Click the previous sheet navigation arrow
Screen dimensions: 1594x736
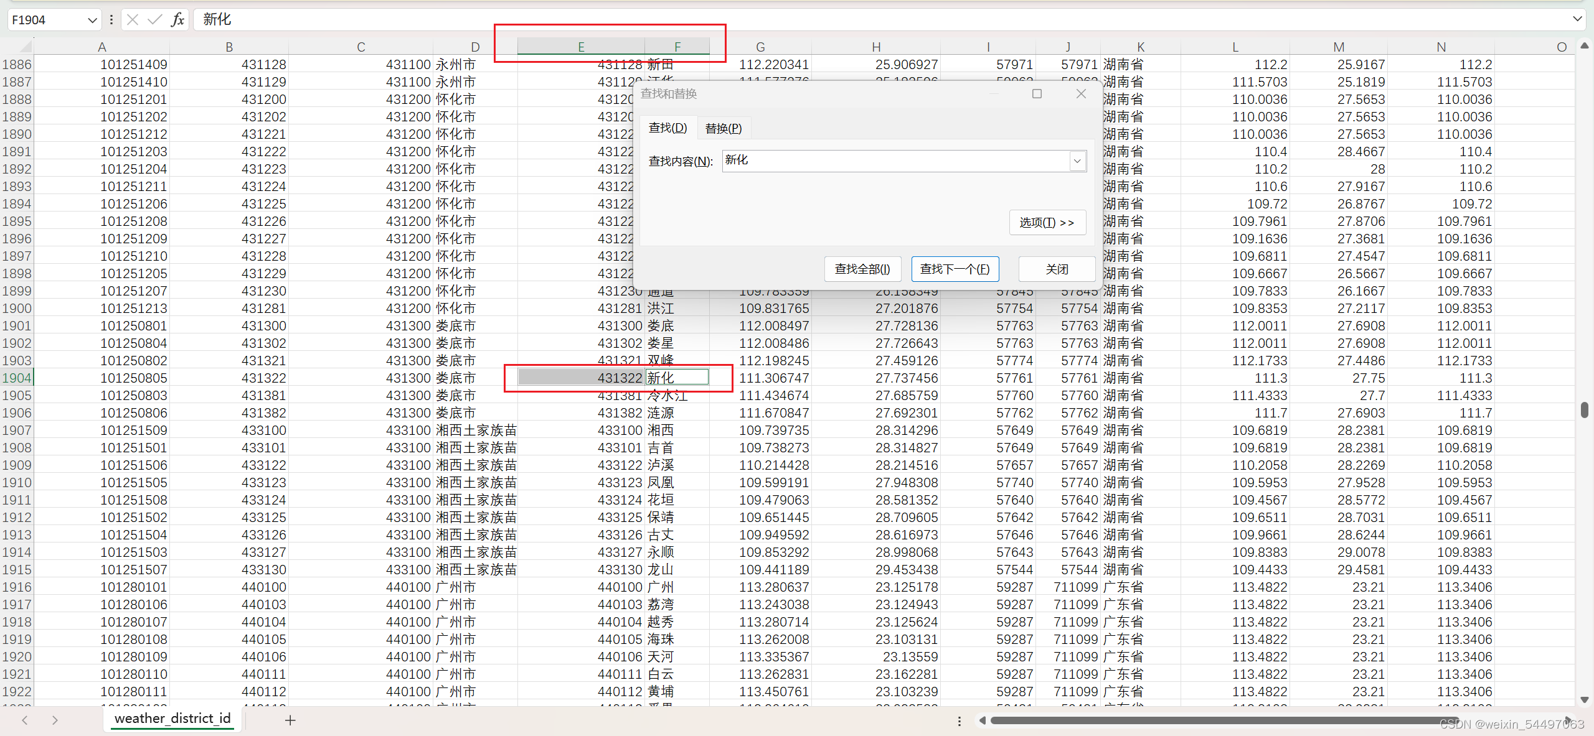click(25, 720)
